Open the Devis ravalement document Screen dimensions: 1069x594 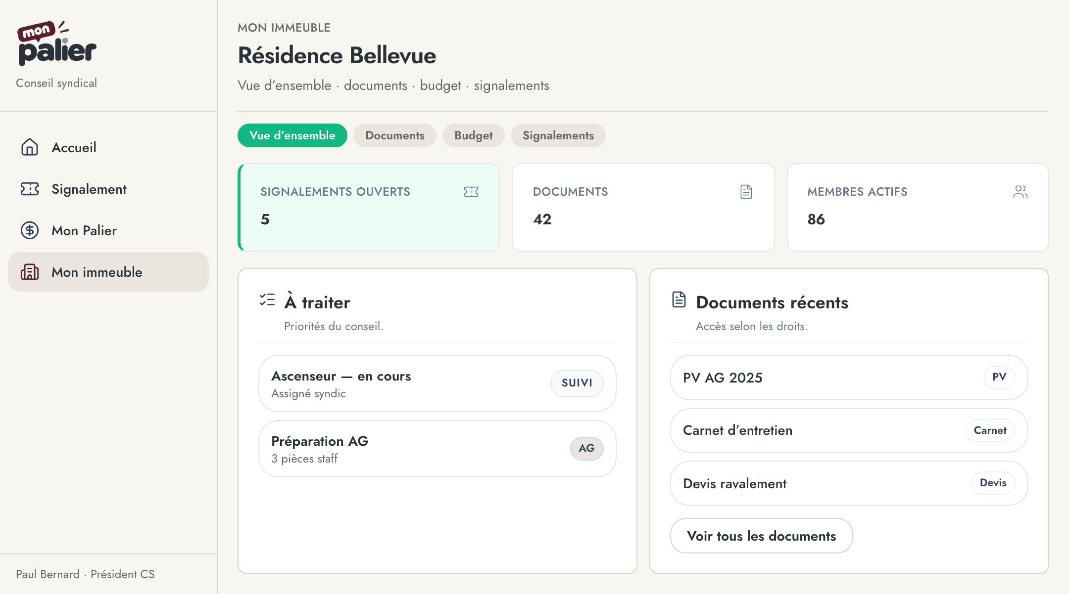coord(849,483)
